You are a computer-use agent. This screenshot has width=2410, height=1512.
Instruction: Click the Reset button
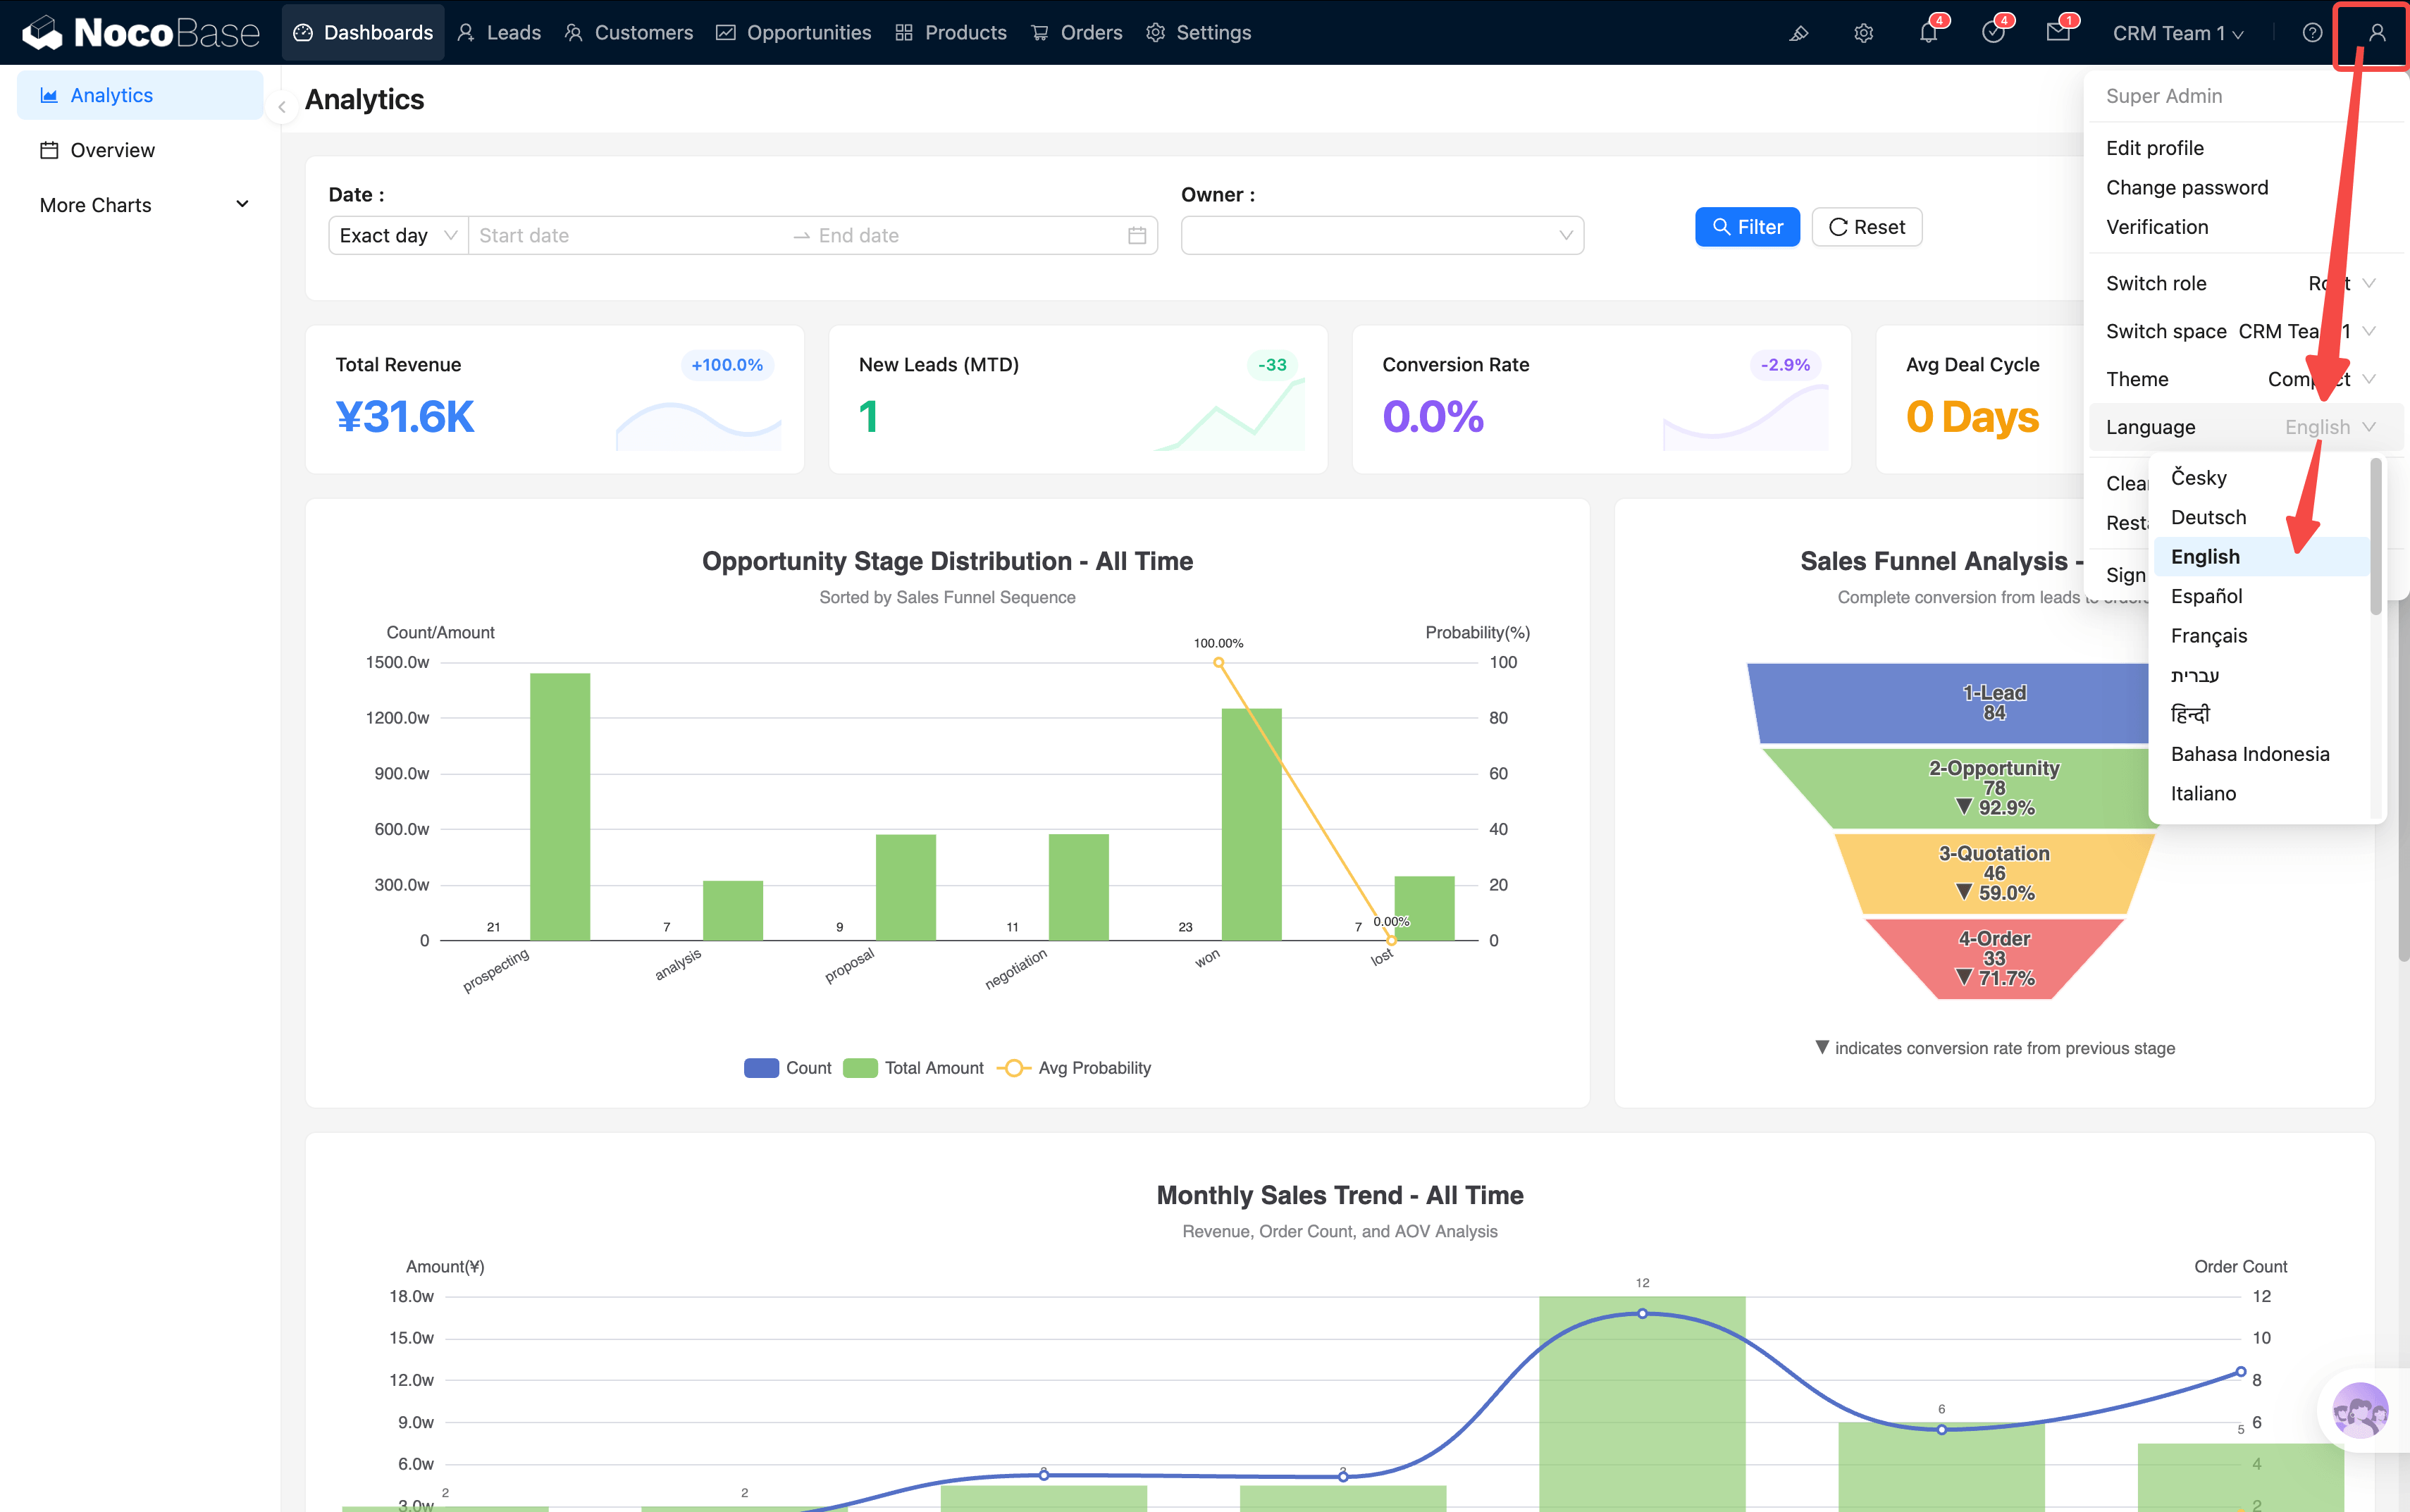coord(1866,227)
